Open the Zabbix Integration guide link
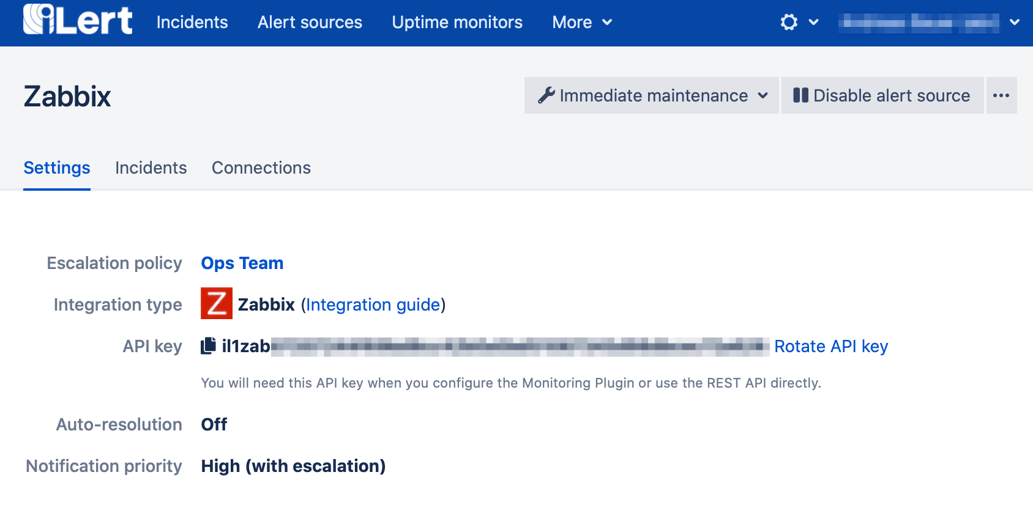 click(373, 304)
